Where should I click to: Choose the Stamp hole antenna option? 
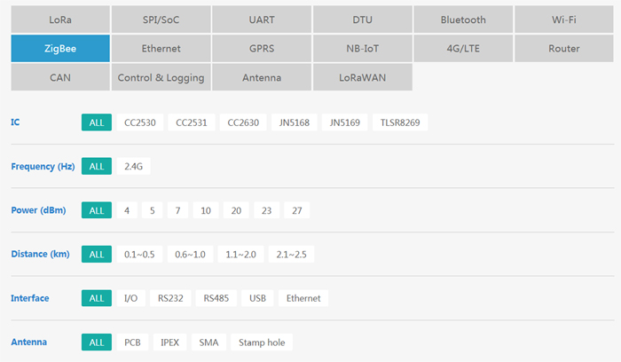tap(262, 342)
